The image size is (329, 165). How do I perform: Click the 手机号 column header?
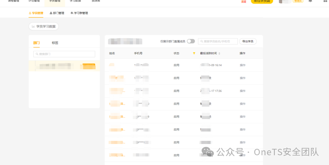click(x=138, y=53)
